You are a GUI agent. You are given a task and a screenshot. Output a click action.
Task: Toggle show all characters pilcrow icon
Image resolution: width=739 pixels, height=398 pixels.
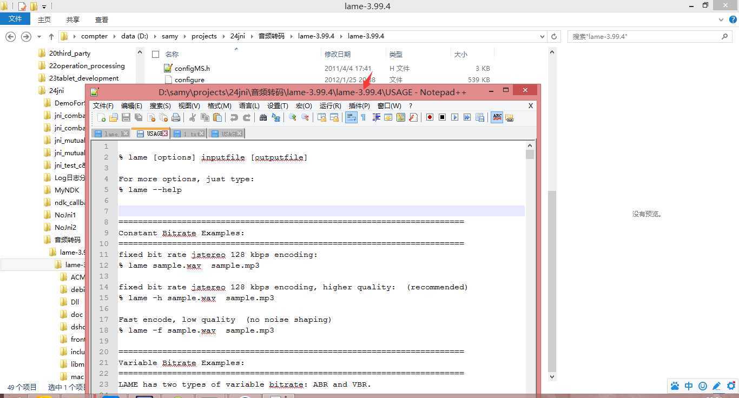pos(364,117)
